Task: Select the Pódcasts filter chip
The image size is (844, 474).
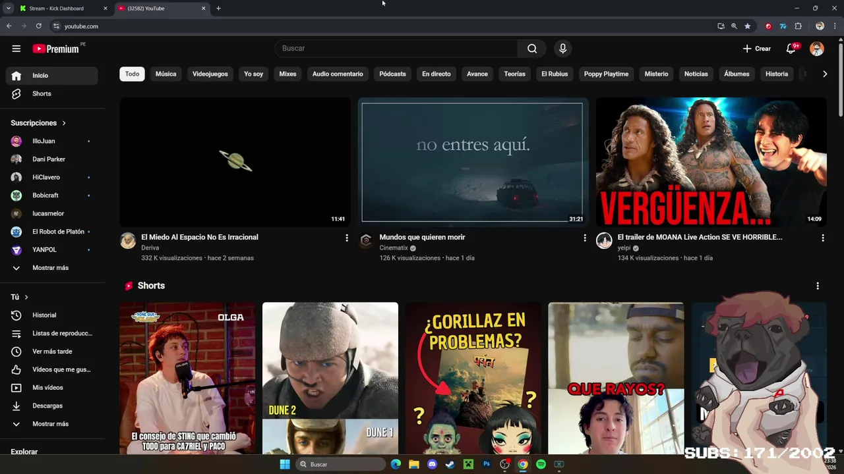Action: [392, 74]
